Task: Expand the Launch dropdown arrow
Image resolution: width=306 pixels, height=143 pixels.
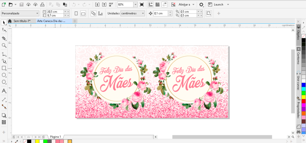Action: coord(228,5)
